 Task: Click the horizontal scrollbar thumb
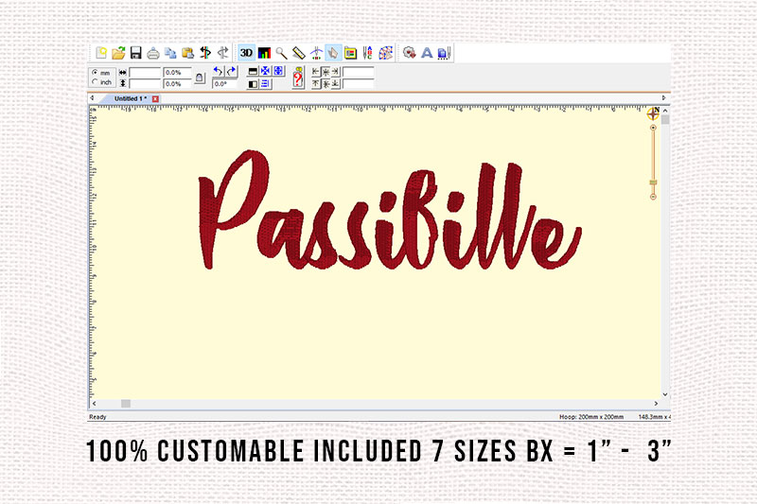pyautogui.click(x=126, y=403)
